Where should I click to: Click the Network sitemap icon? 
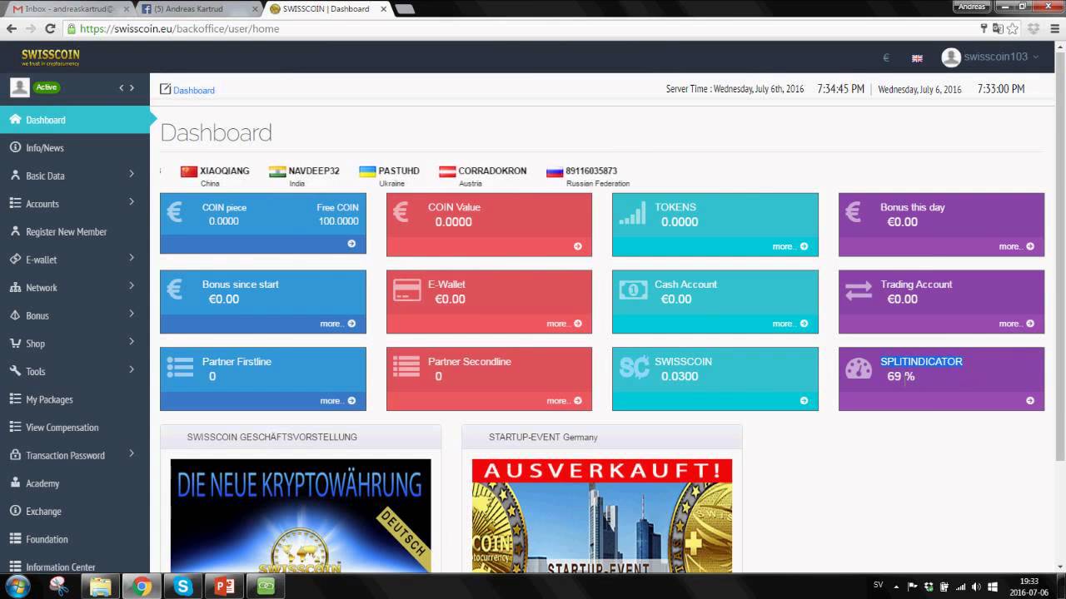pos(15,287)
